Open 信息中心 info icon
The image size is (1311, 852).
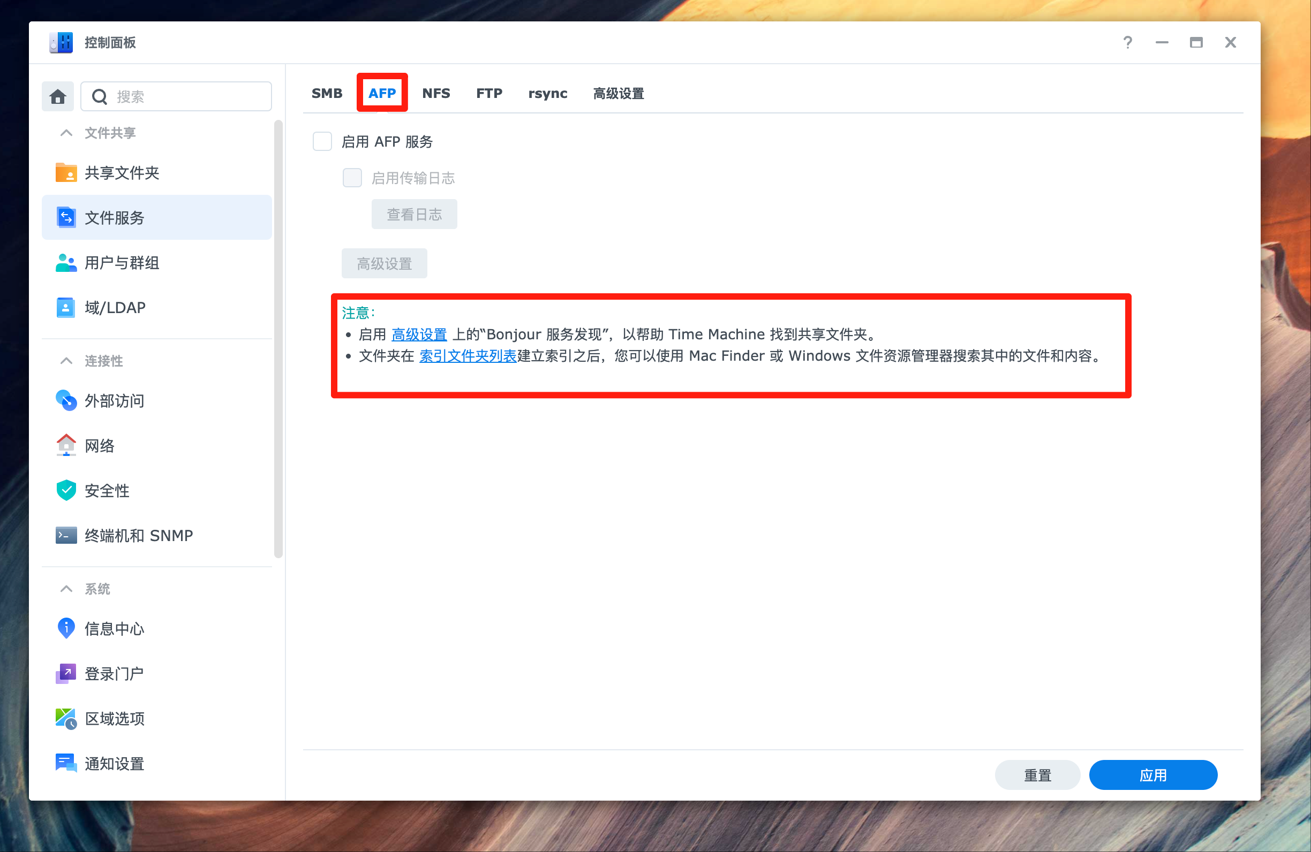point(66,628)
